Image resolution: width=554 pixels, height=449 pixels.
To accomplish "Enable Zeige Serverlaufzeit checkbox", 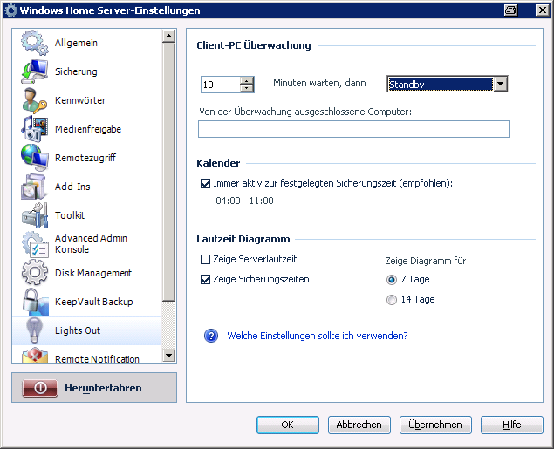I will 205,260.
